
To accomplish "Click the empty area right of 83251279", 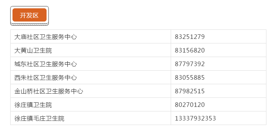I will 235,37.
